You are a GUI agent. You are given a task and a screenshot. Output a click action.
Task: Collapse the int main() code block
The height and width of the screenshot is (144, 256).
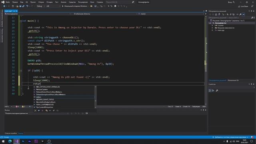(x=21, y=21)
